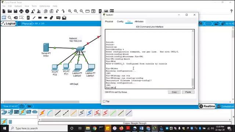Click the CLI terminal vertical scrollbar thumb
Image resolution: width=235 pixels, height=132 pixels.
pos(193,82)
